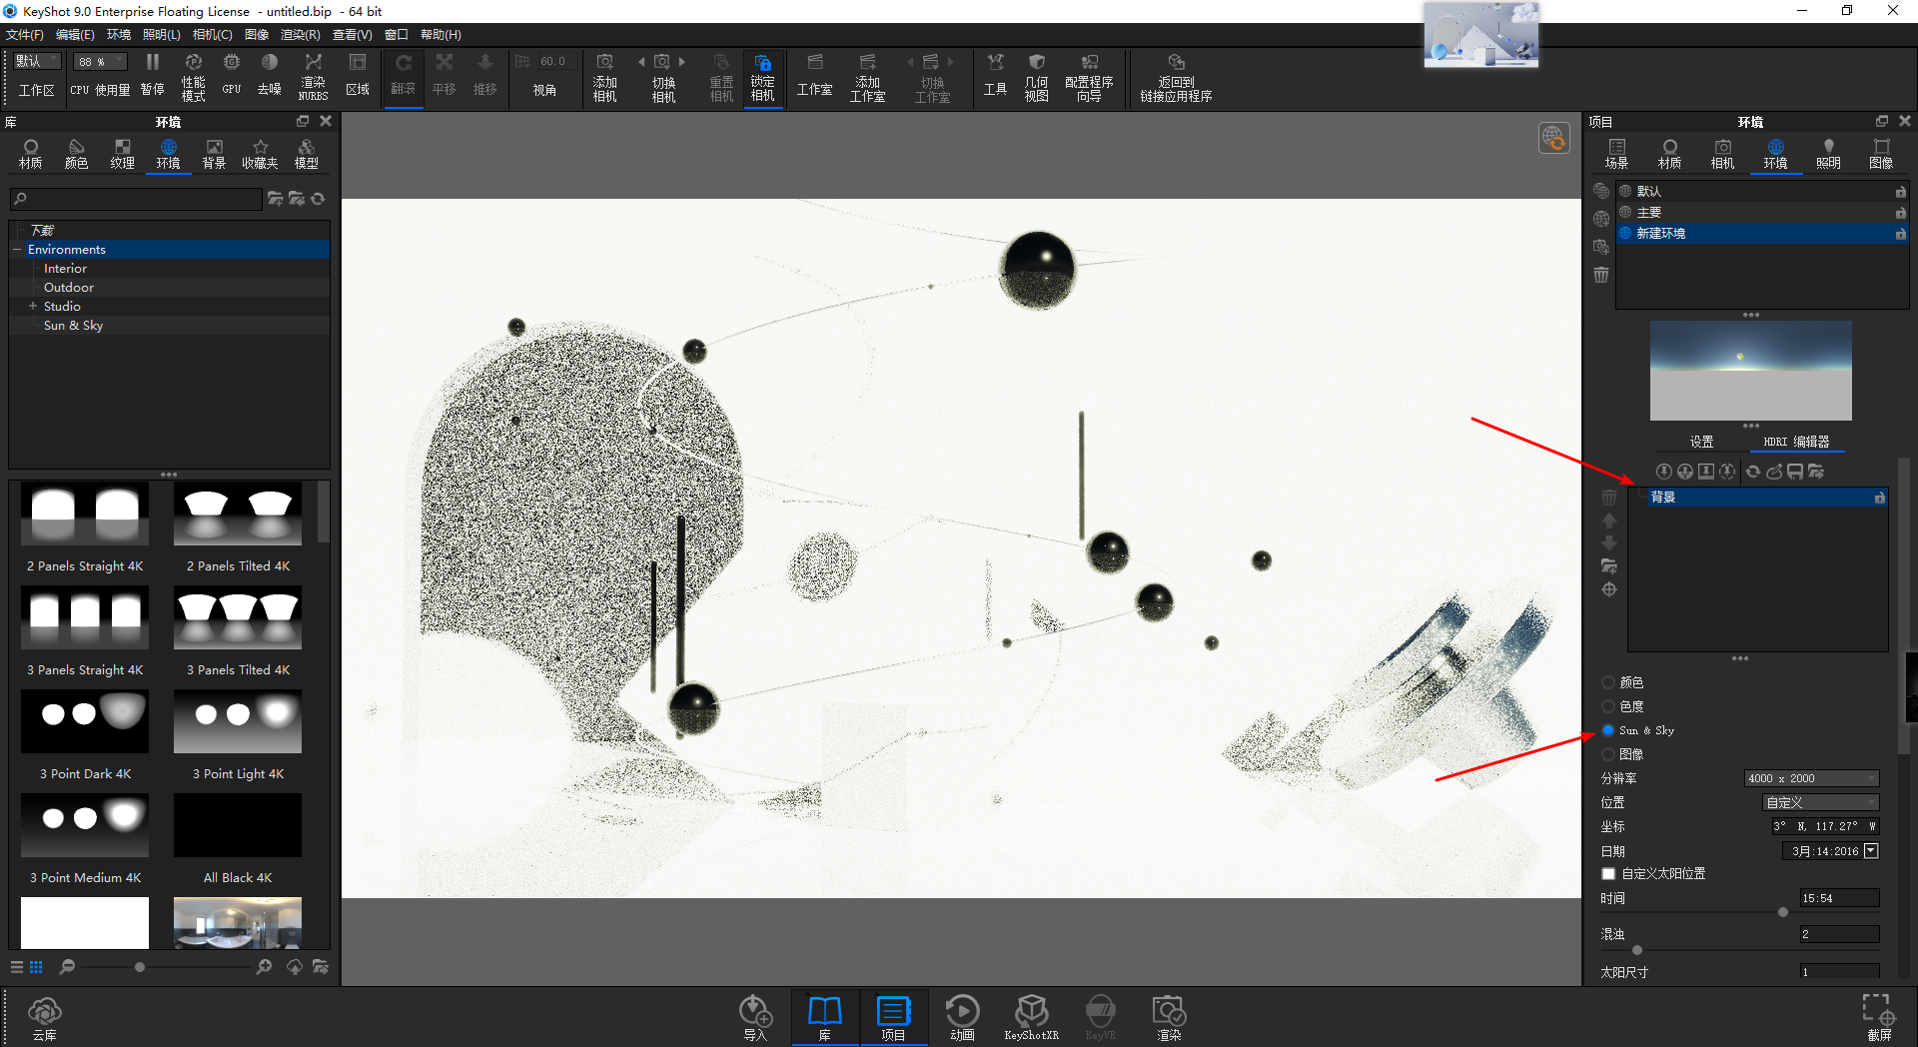Open 几何视图 geometry view
This screenshot has width=1918, height=1047.
1037,76
